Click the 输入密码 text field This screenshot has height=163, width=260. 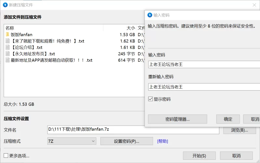pos(204,64)
